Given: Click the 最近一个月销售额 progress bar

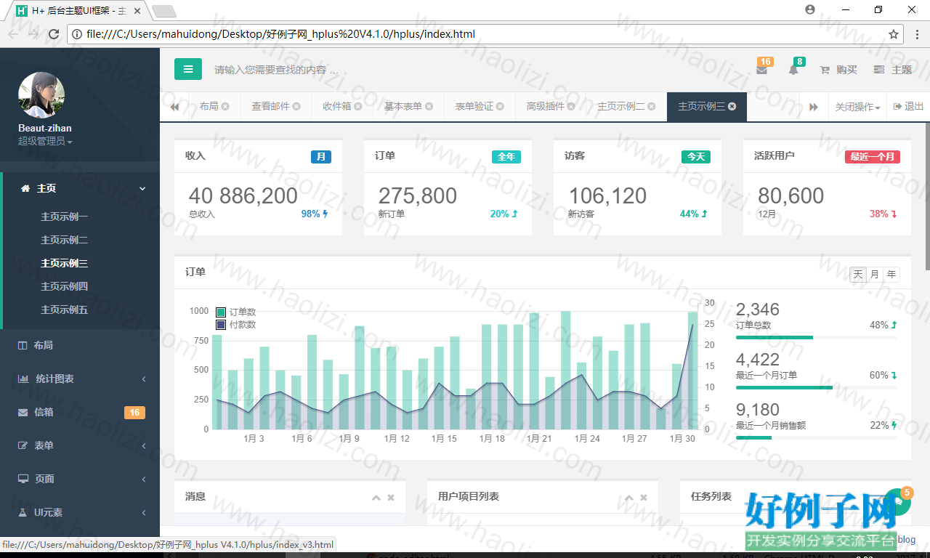Looking at the screenshot, I should coord(816,437).
